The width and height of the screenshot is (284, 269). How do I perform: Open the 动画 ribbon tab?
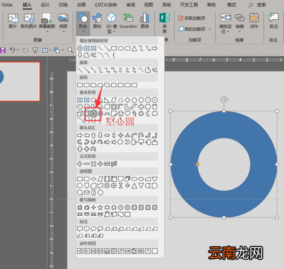tap(81, 5)
